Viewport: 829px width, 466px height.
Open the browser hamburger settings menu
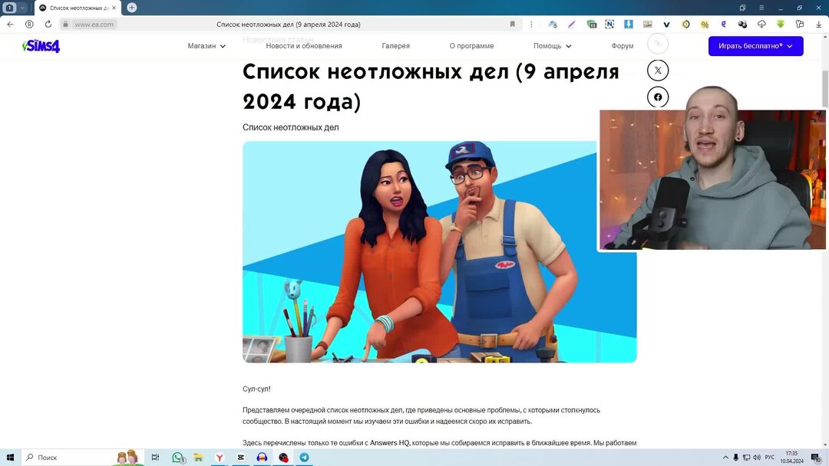pyautogui.click(x=761, y=8)
